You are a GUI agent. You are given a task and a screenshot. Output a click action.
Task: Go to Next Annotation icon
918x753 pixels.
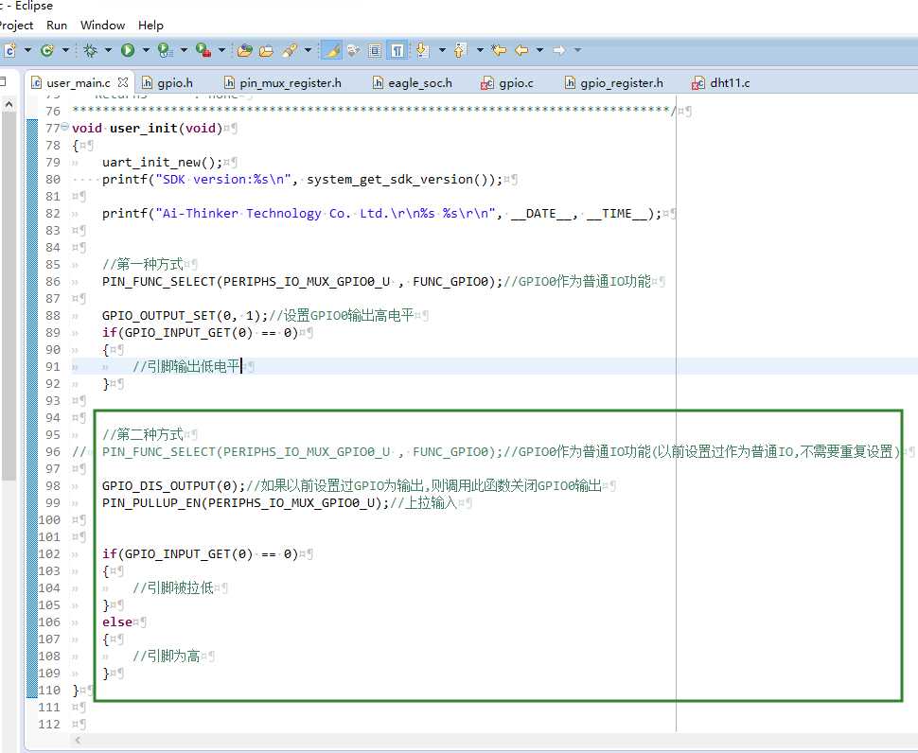(x=422, y=51)
